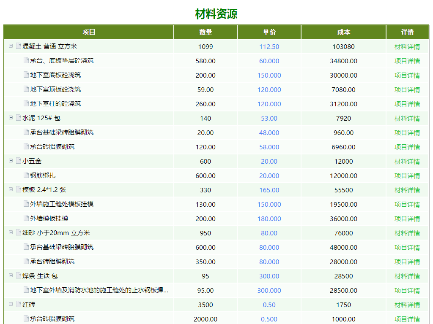Open 材料详情 for 焊条 生铁 包
This screenshot has width=433, height=324.
(407, 276)
